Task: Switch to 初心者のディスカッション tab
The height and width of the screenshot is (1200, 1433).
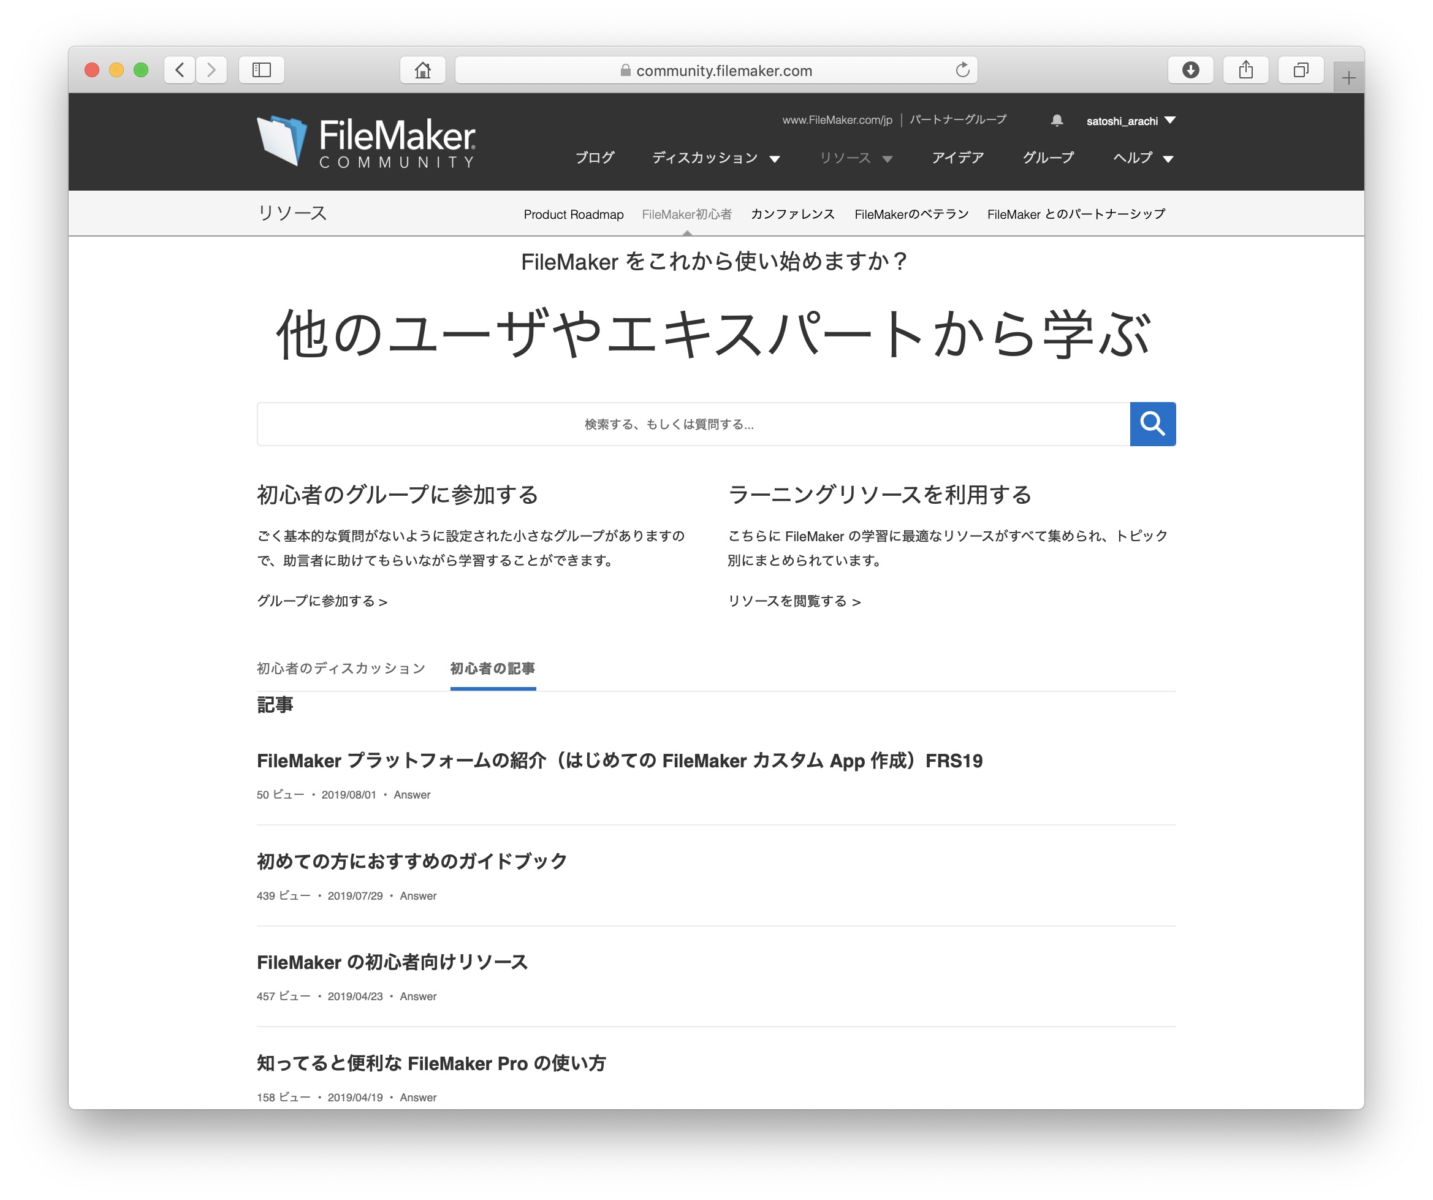Action: tap(341, 668)
